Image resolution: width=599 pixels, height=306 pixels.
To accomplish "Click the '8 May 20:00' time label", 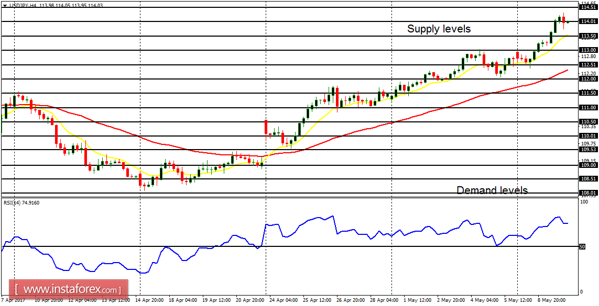I will click(x=552, y=300).
